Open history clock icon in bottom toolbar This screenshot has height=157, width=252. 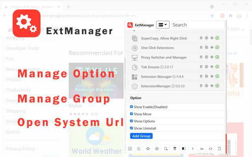(x=139, y=149)
